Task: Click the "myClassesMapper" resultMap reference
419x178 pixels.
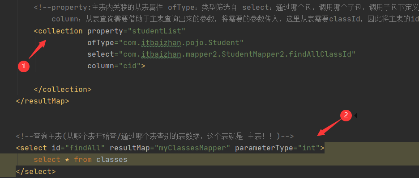Action: click(192, 148)
